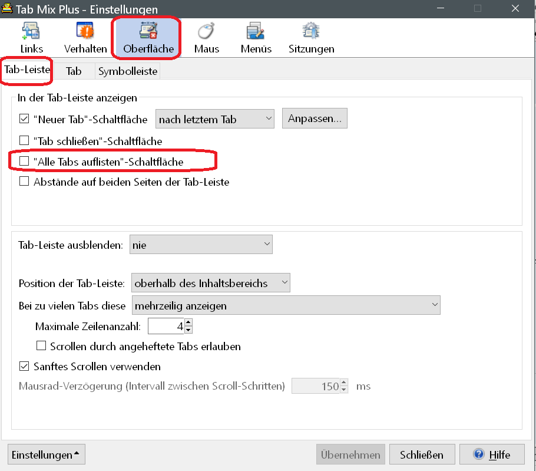Switch to the Symbolleiste subtab
This screenshot has width=536, height=471.
[x=127, y=71]
